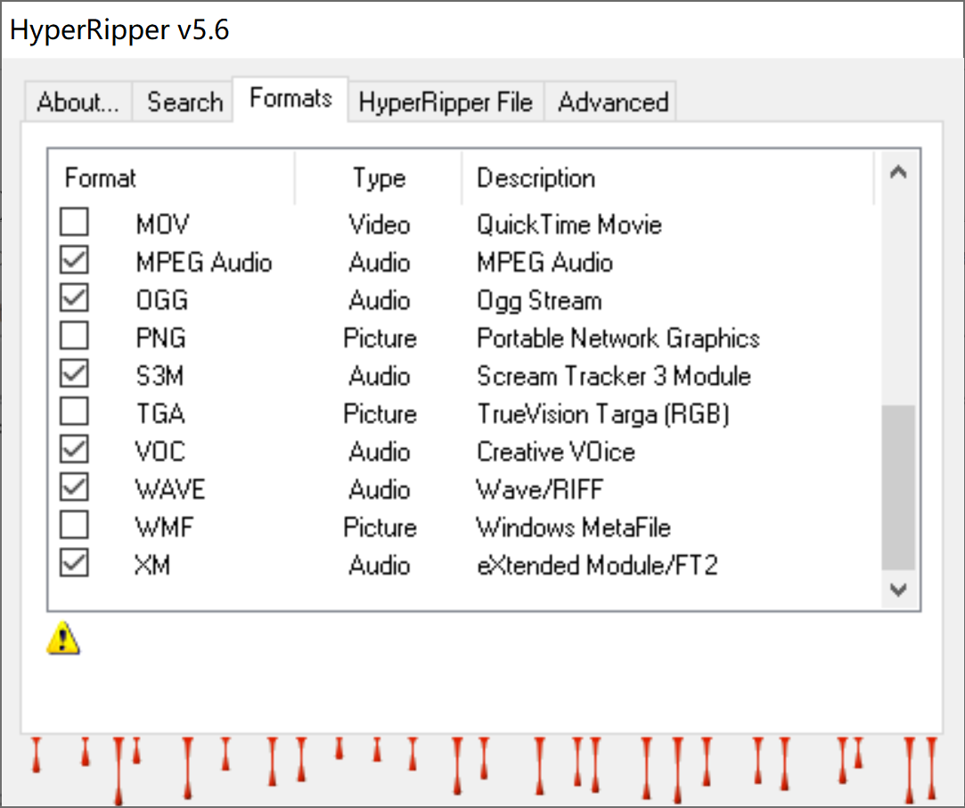Viewport: 965px width, 808px height.
Task: Disable the OGG format checkbox
Action: tap(75, 299)
